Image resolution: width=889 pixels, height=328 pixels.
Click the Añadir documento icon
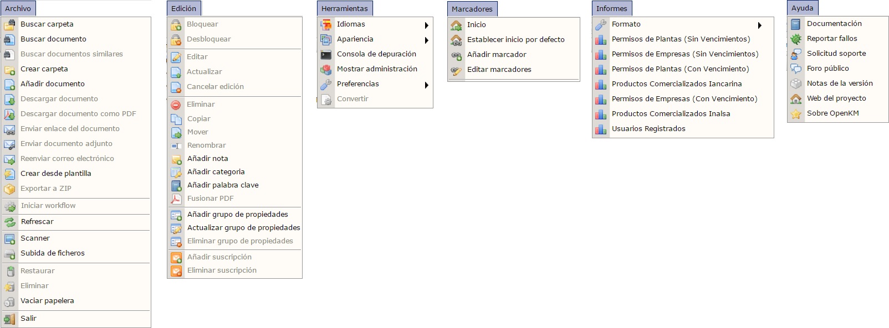coord(9,84)
